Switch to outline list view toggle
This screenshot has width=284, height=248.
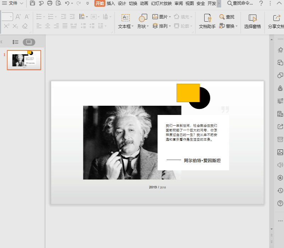tap(15, 42)
